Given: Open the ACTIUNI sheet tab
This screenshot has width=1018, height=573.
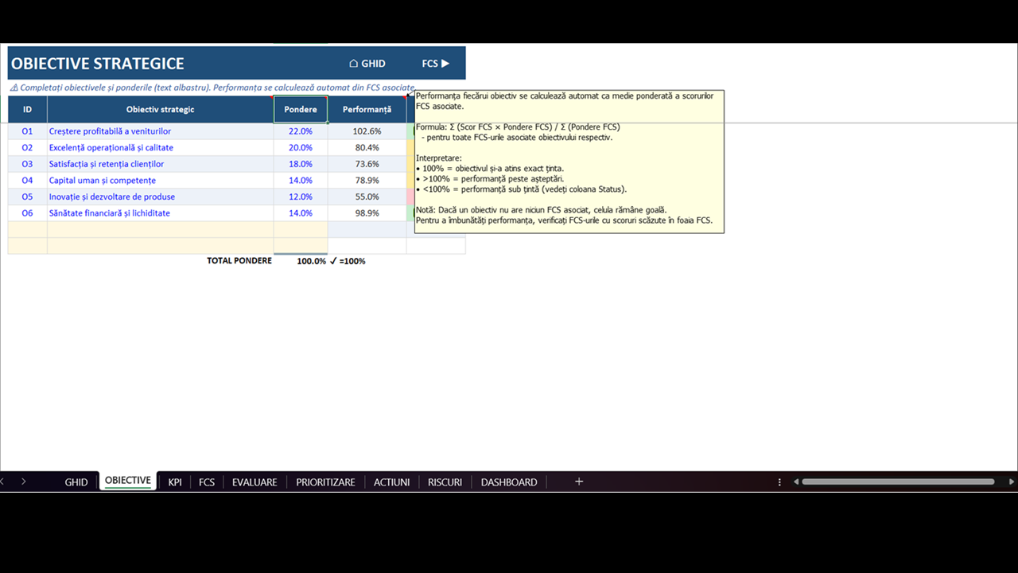Looking at the screenshot, I should tap(392, 482).
